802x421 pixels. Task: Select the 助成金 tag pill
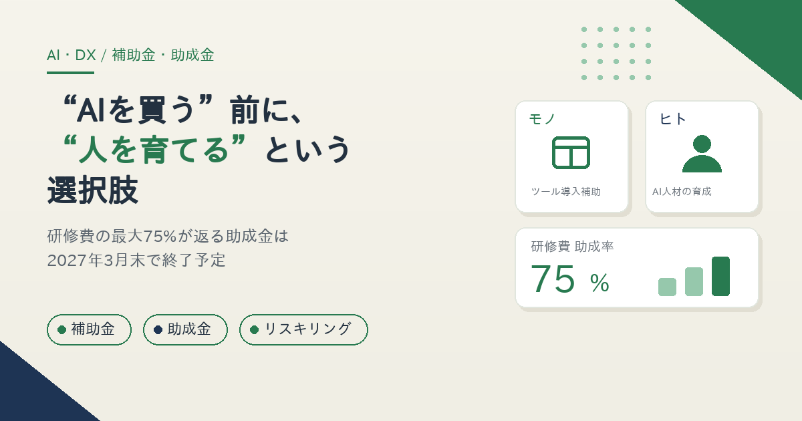tap(185, 329)
